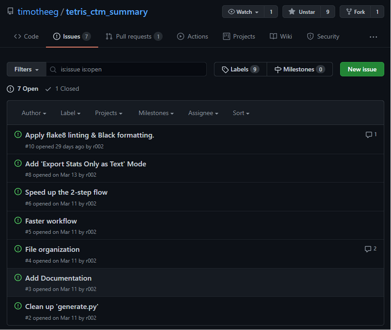The height and width of the screenshot is (330, 391).
Task: Click the repository book icon beside timotheeg
Action: coord(10,11)
